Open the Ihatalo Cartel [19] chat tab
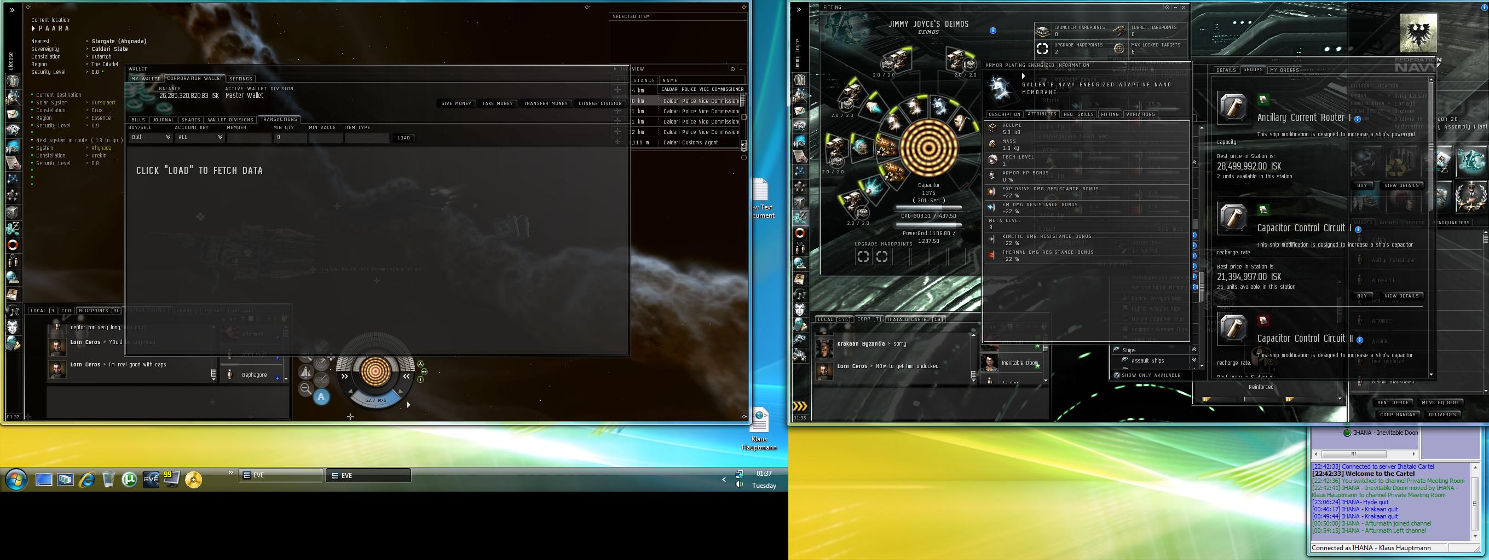Image resolution: width=1489 pixels, height=560 pixels. tap(915, 319)
